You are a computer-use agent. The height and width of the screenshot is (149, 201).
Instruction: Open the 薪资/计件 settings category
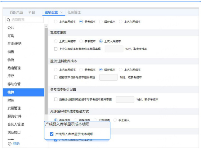[15, 116]
